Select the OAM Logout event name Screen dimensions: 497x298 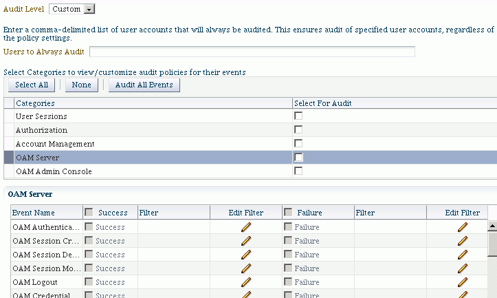[x=35, y=282]
